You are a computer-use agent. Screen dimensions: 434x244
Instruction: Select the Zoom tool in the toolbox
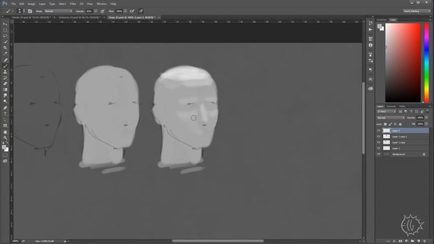click(x=5, y=138)
